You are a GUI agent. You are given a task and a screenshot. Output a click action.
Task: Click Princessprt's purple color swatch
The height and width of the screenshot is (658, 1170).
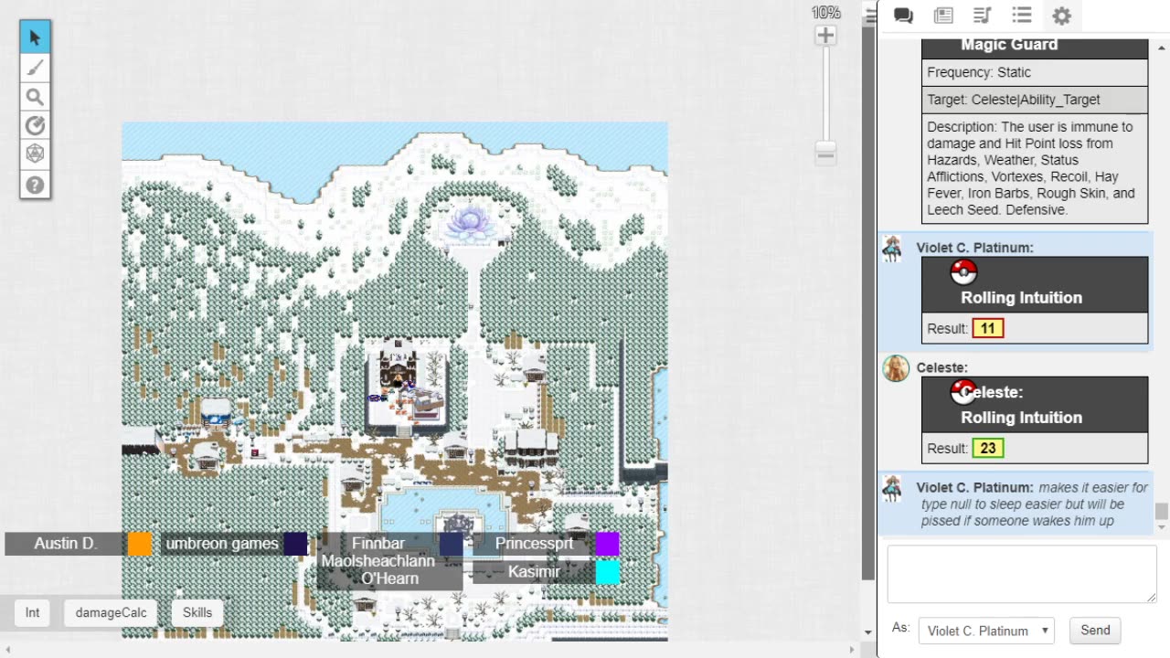point(608,544)
